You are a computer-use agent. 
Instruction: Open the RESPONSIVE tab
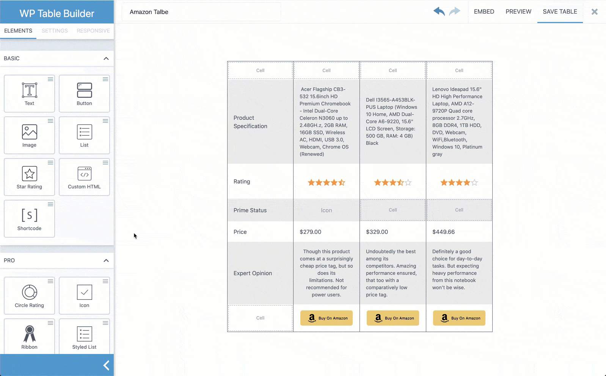(93, 31)
